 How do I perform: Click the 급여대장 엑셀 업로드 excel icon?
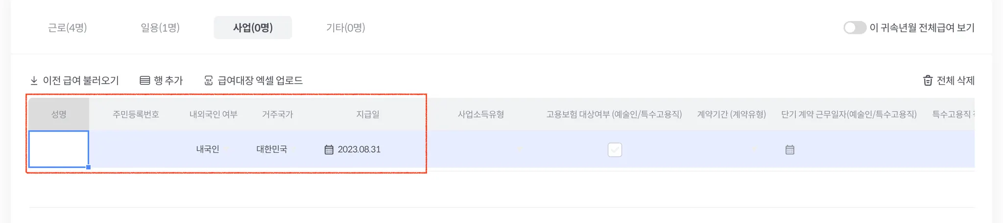209,81
